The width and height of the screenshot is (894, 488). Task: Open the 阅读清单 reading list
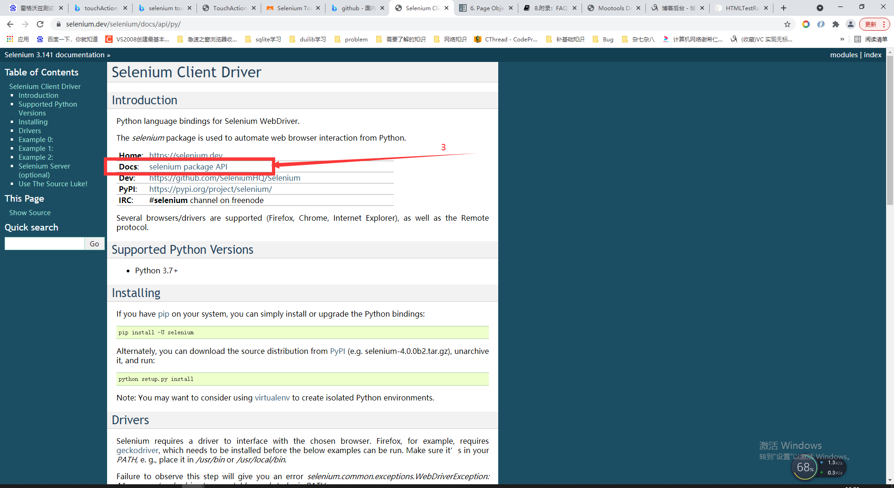coord(871,39)
